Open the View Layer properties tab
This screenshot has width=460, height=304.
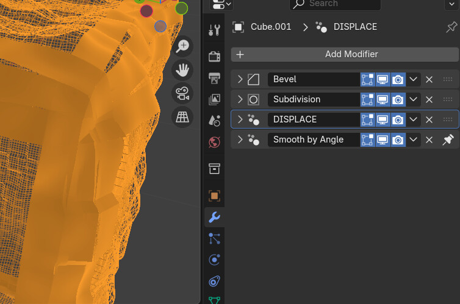pos(215,99)
